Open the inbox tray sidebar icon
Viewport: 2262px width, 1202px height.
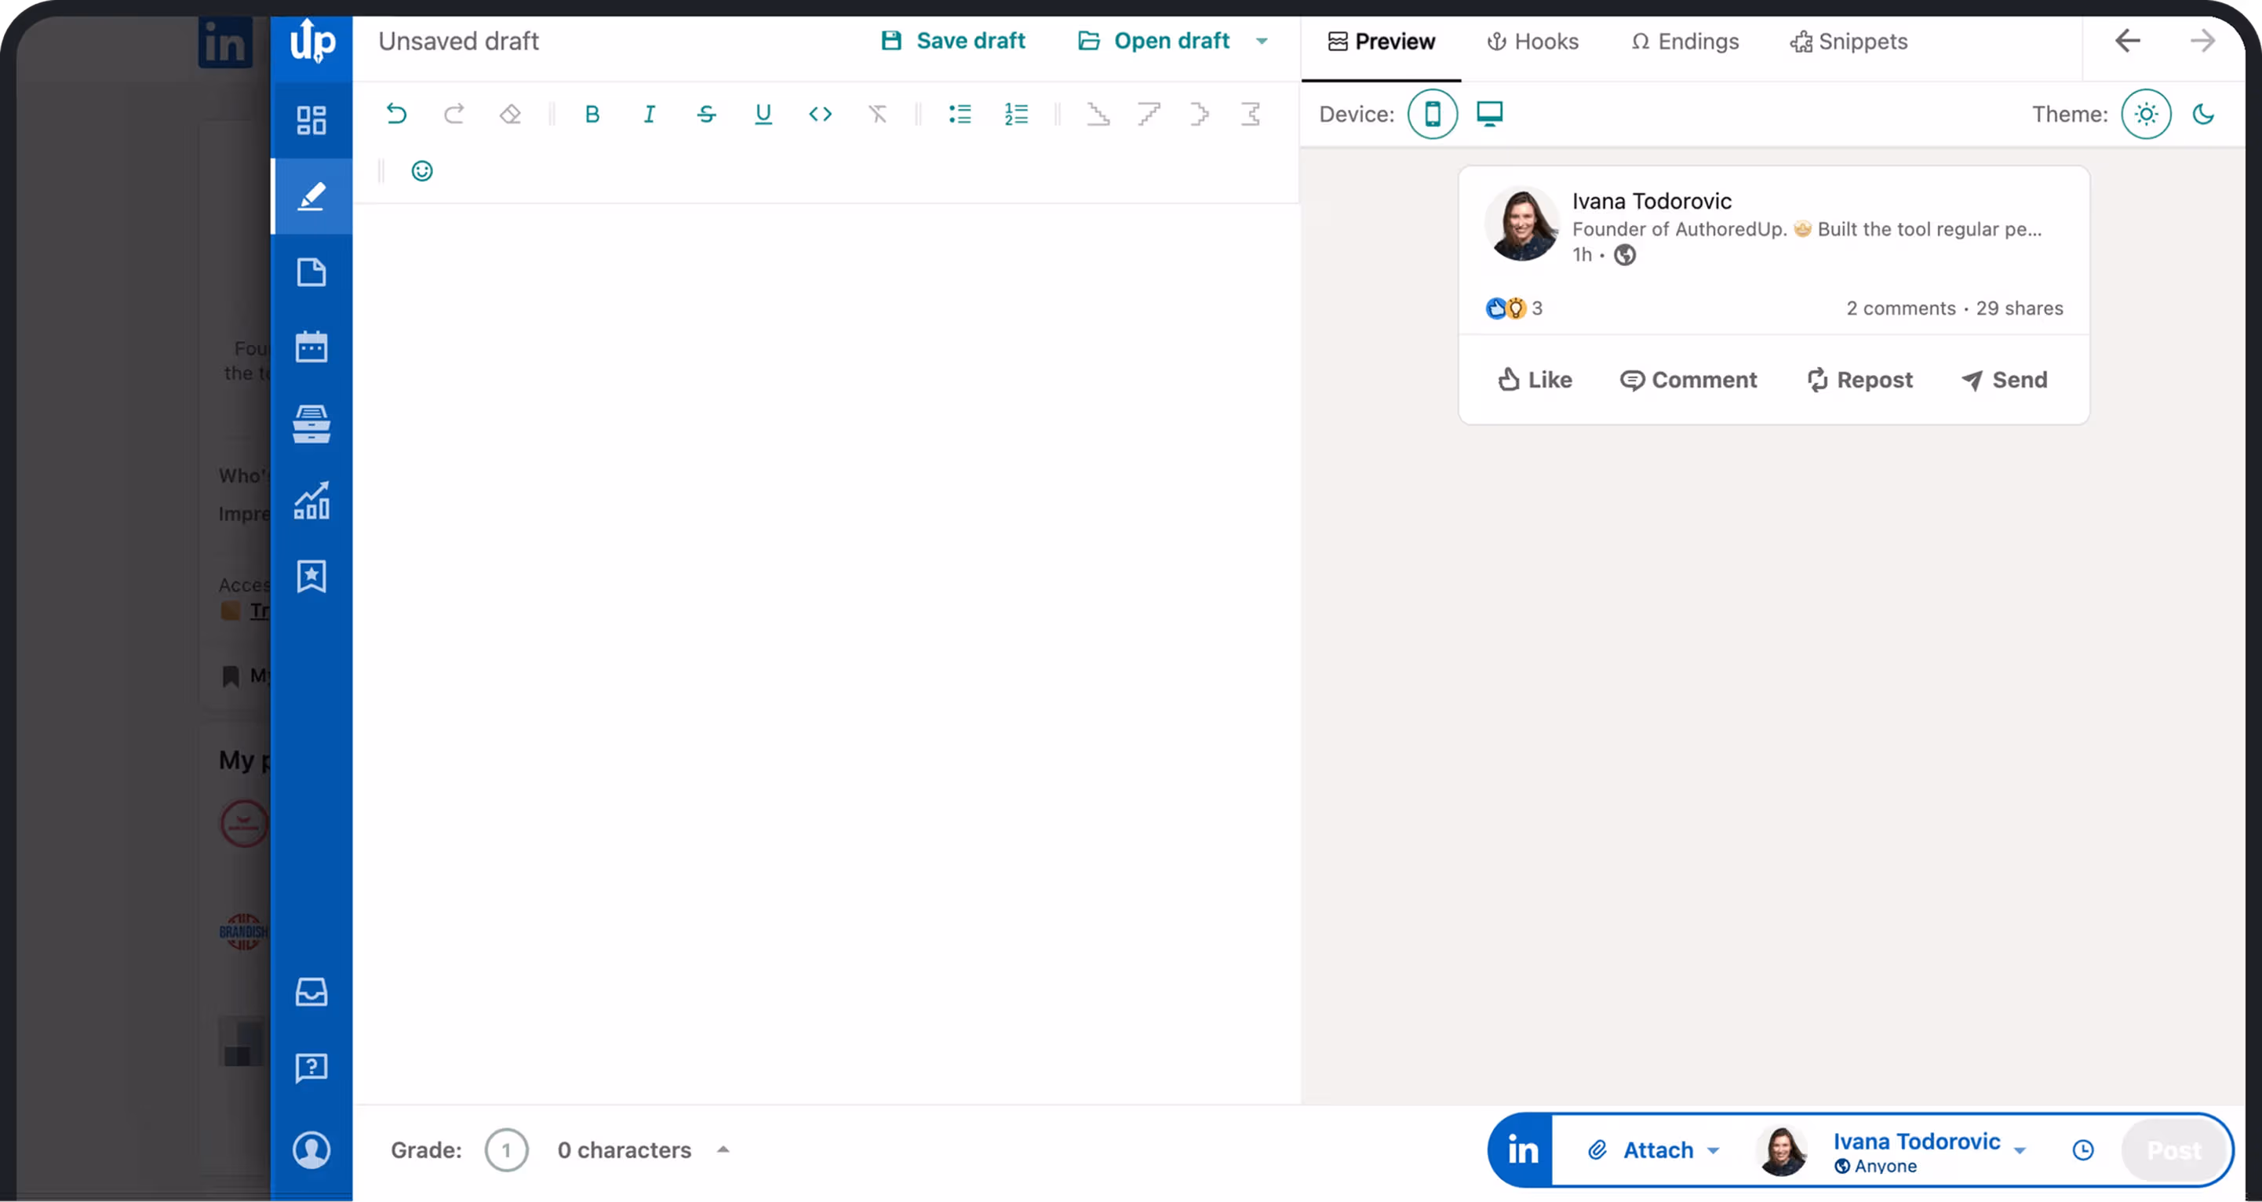pos(311,993)
